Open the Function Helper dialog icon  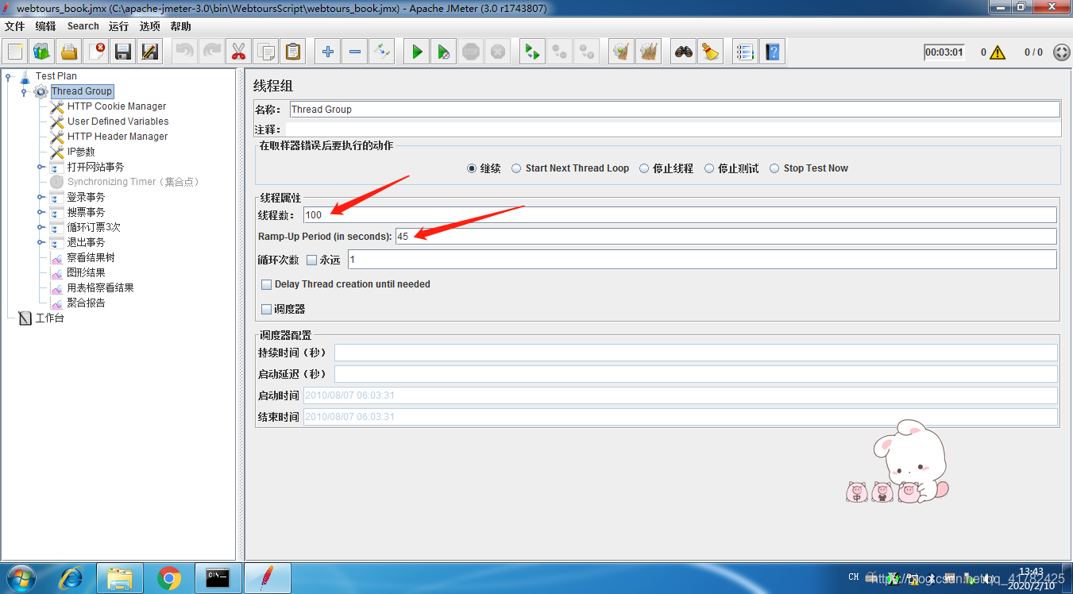[745, 52]
